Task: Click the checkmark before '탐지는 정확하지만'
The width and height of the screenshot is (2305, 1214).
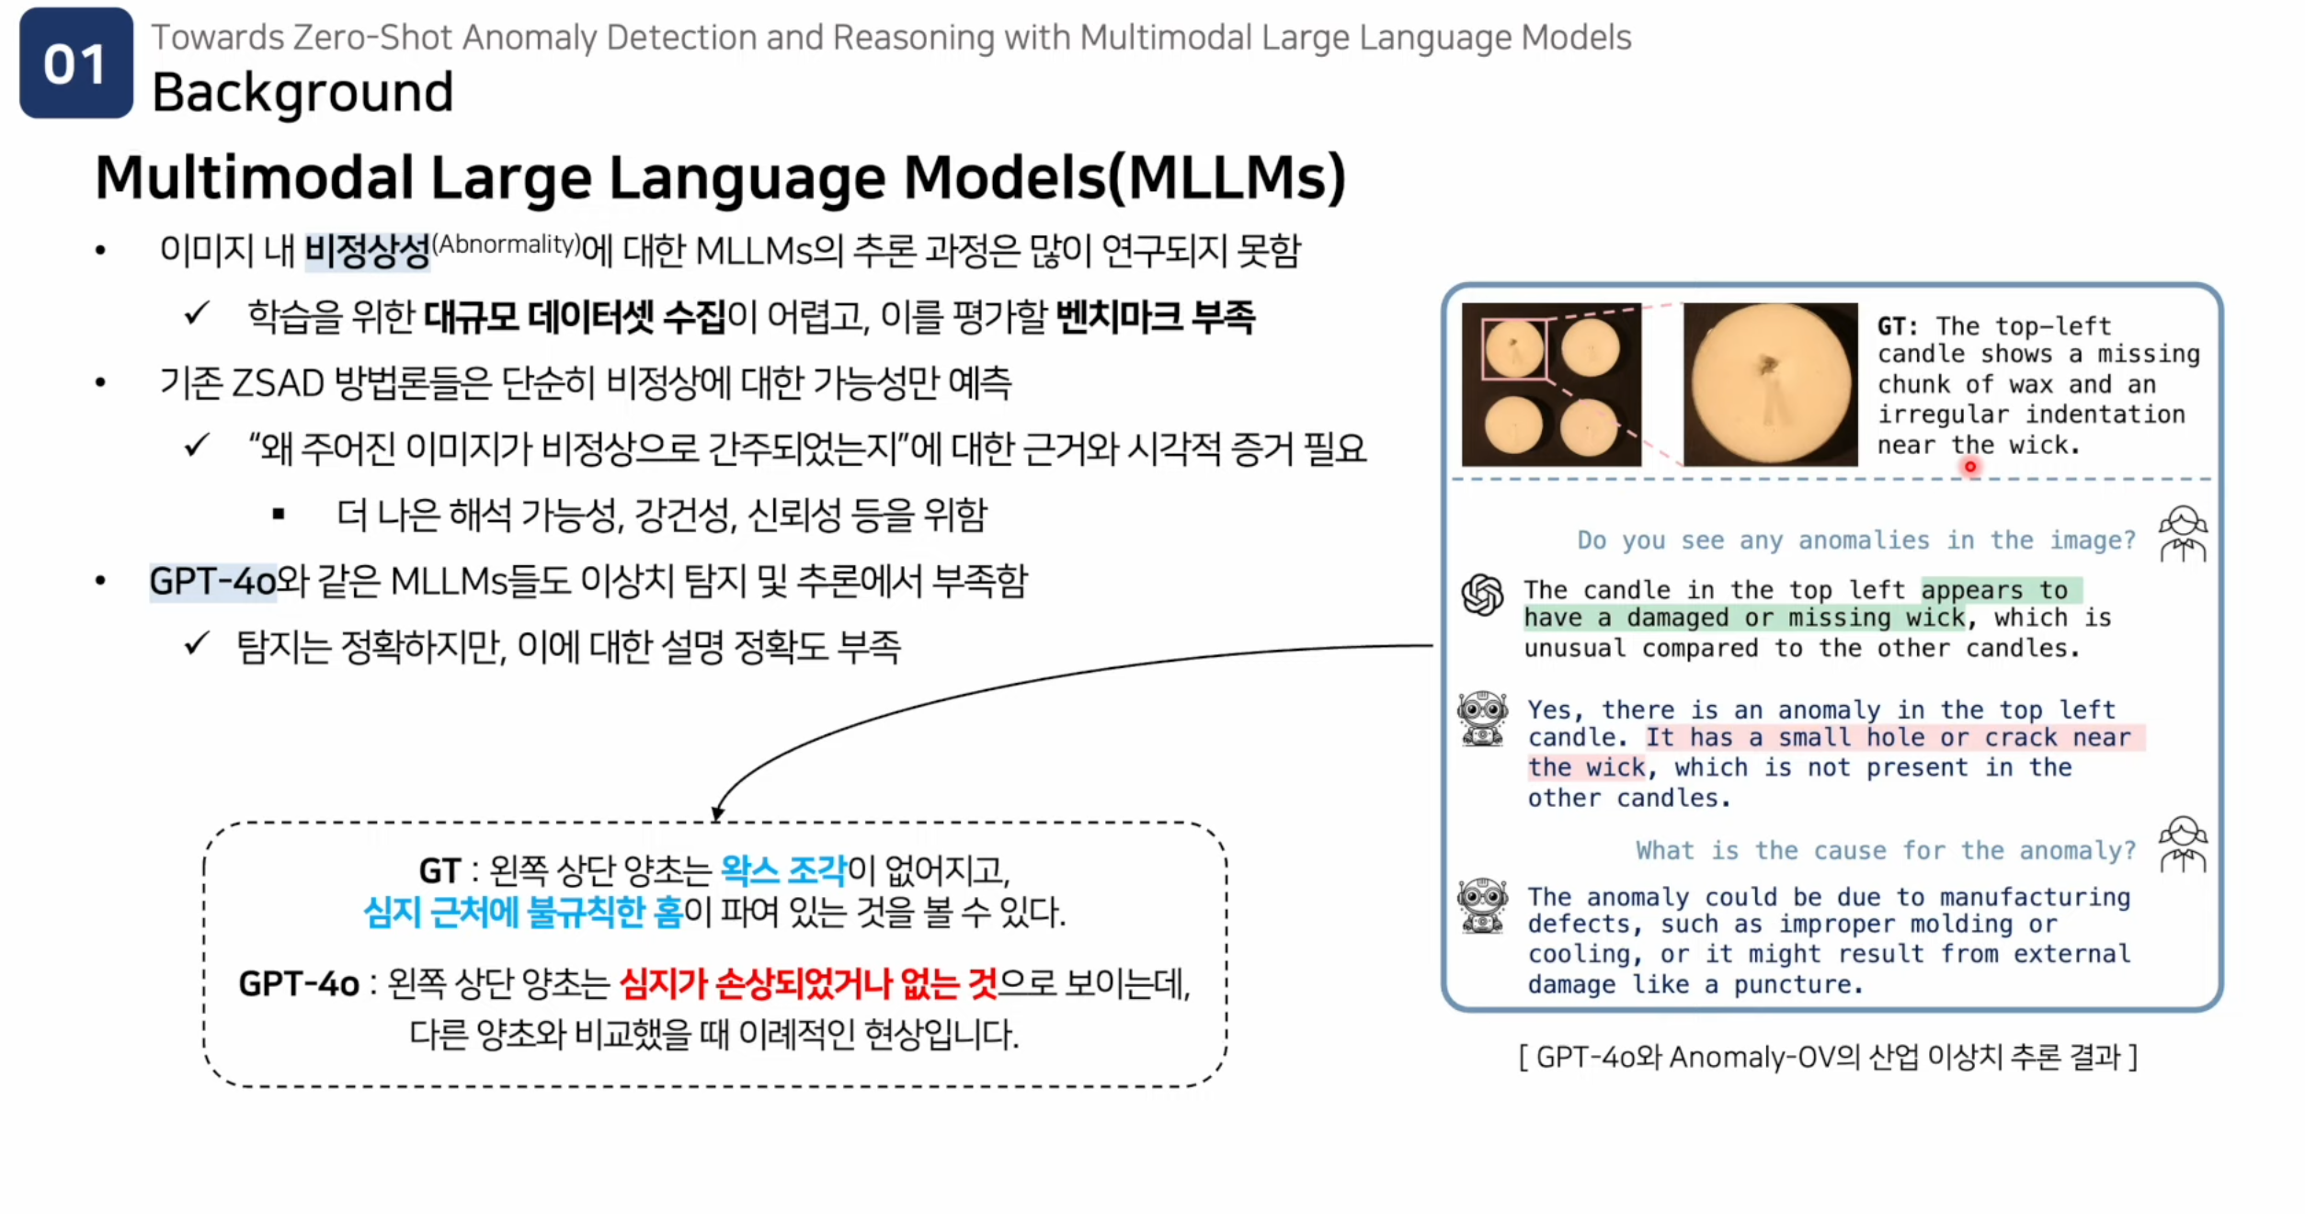Action: pos(197,643)
